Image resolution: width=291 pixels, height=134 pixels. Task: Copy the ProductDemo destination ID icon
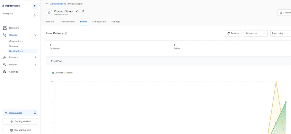coord(83,11)
